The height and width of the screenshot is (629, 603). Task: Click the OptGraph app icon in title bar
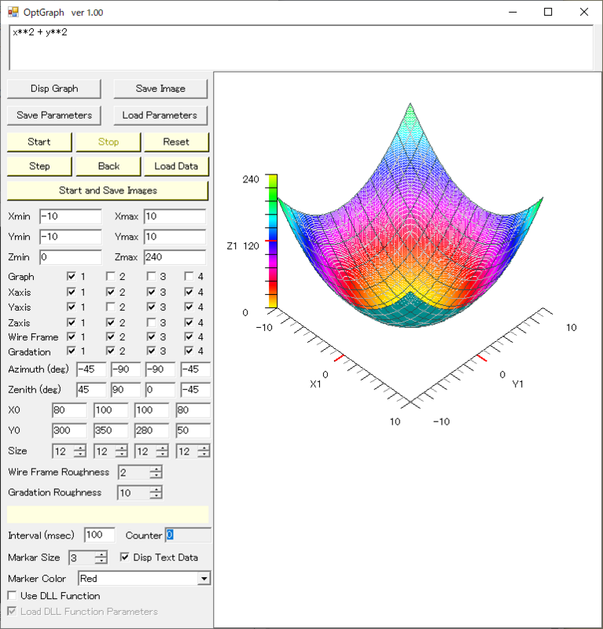13,13
